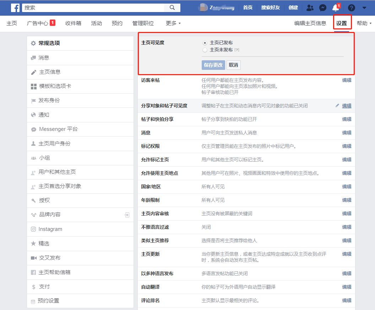Expand the 更多 dropdown menu
Screen dimensions: 375x310
coord(173,23)
